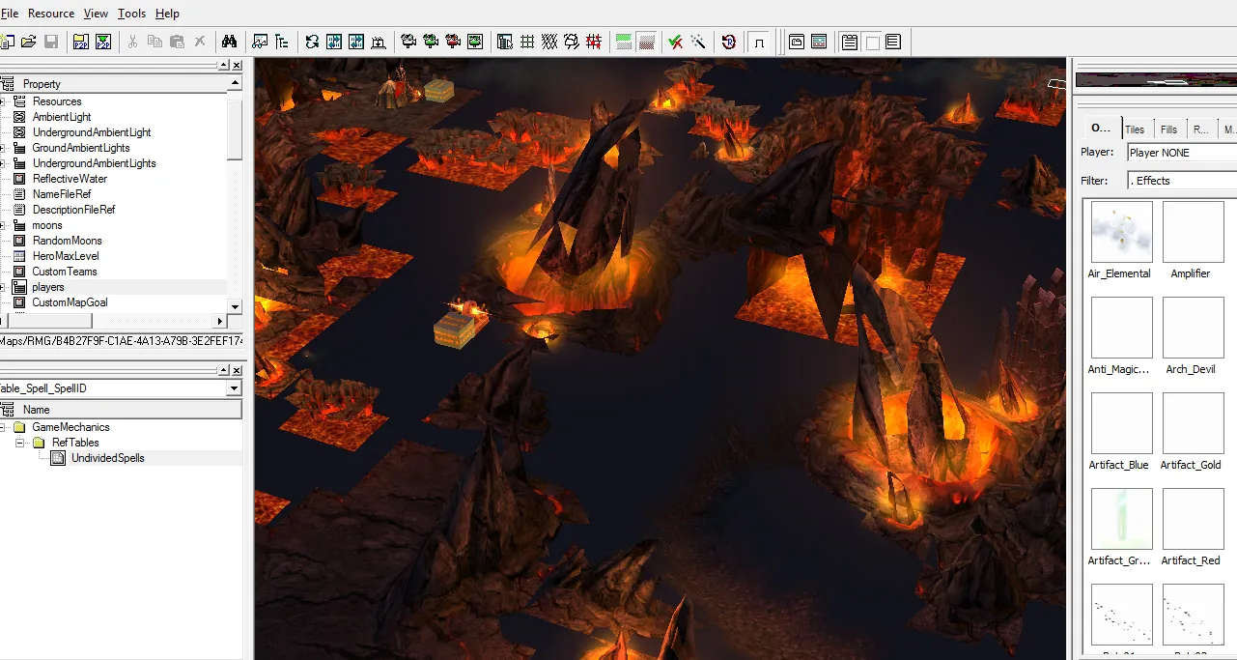Select the Arch_Devil effect thumbnail

tap(1194, 328)
